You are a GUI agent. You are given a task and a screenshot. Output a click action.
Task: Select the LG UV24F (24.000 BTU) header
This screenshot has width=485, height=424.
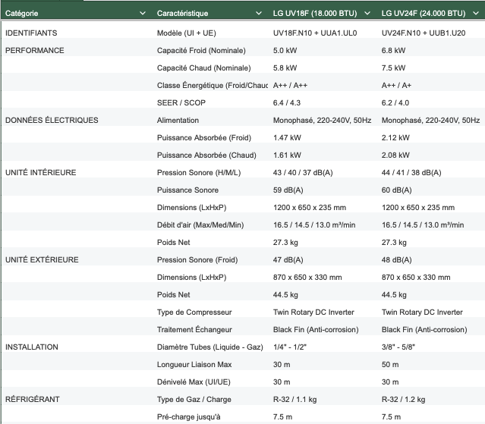pyautogui.click(x=424, y=14)
